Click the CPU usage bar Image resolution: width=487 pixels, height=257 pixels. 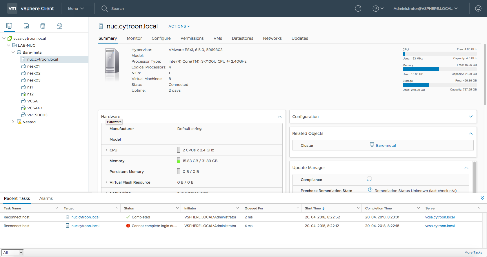click(x=439, y=54)
